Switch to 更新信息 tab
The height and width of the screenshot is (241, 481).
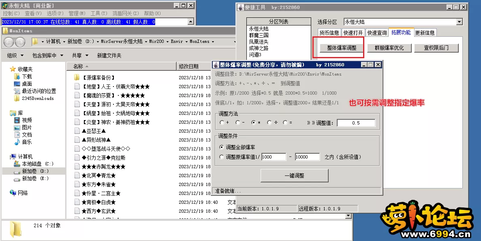pyautogui.click(x=425, y=33)
